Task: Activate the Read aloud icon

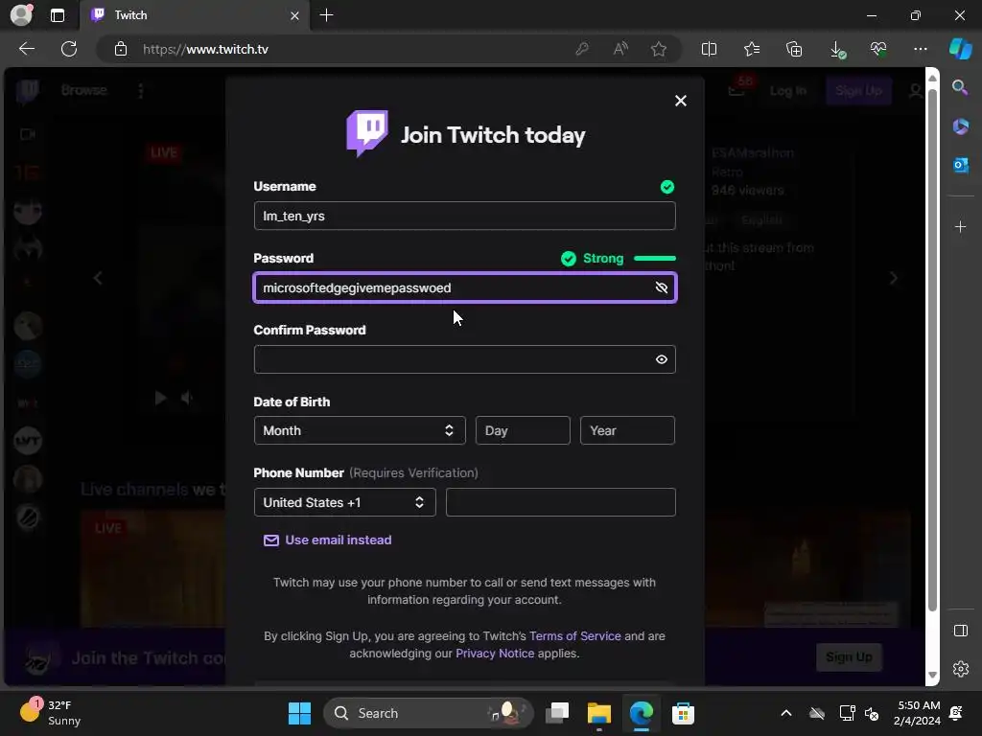Action: click(620, 49)
